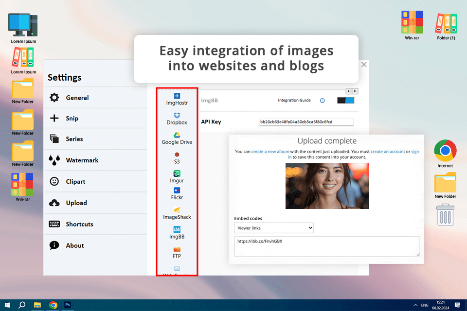The width and height of the screenshot is (467, 311).
Task: Click the API Key input field
Action: (306, 121)
